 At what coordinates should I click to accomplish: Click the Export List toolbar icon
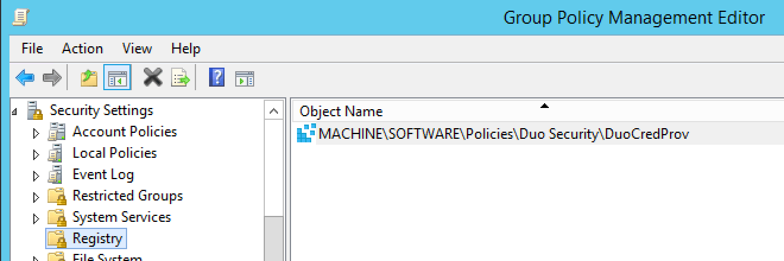(180, 77)
